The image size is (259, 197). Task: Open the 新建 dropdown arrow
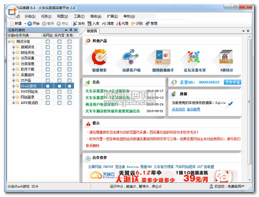coord(25,24)
